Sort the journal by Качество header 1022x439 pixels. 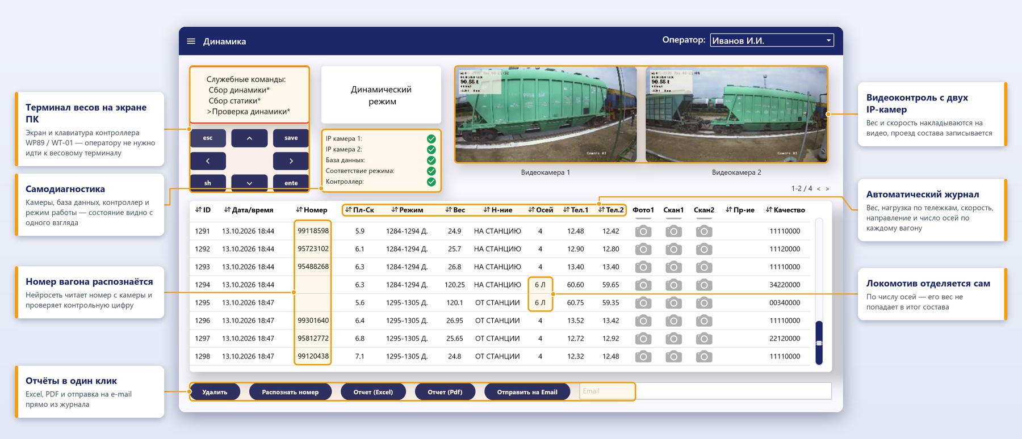point(785,210)
